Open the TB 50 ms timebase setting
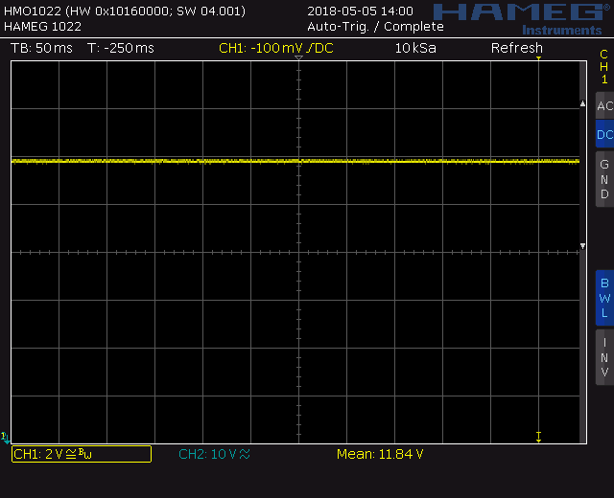614x498 pixels. [x=41, y=48]
